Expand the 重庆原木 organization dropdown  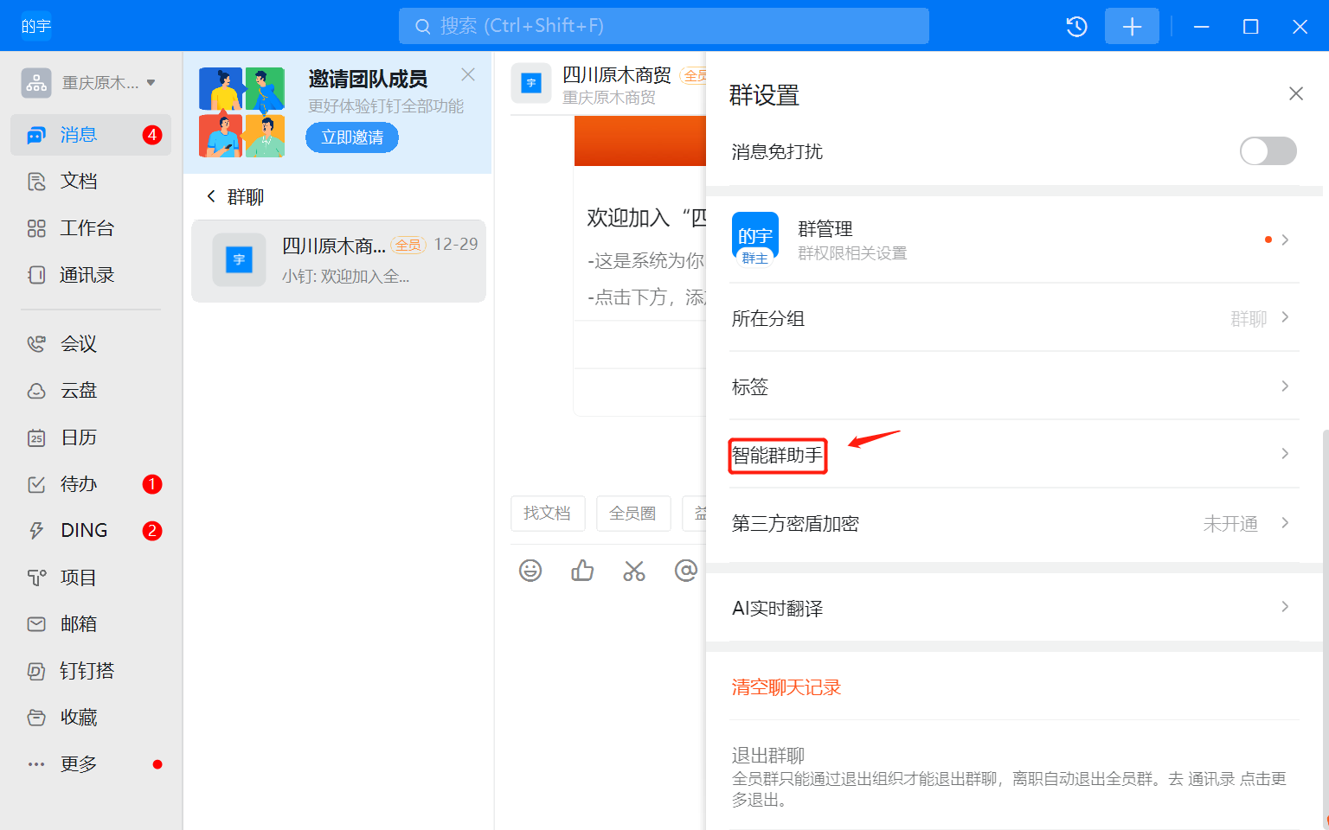click(151, 83)
